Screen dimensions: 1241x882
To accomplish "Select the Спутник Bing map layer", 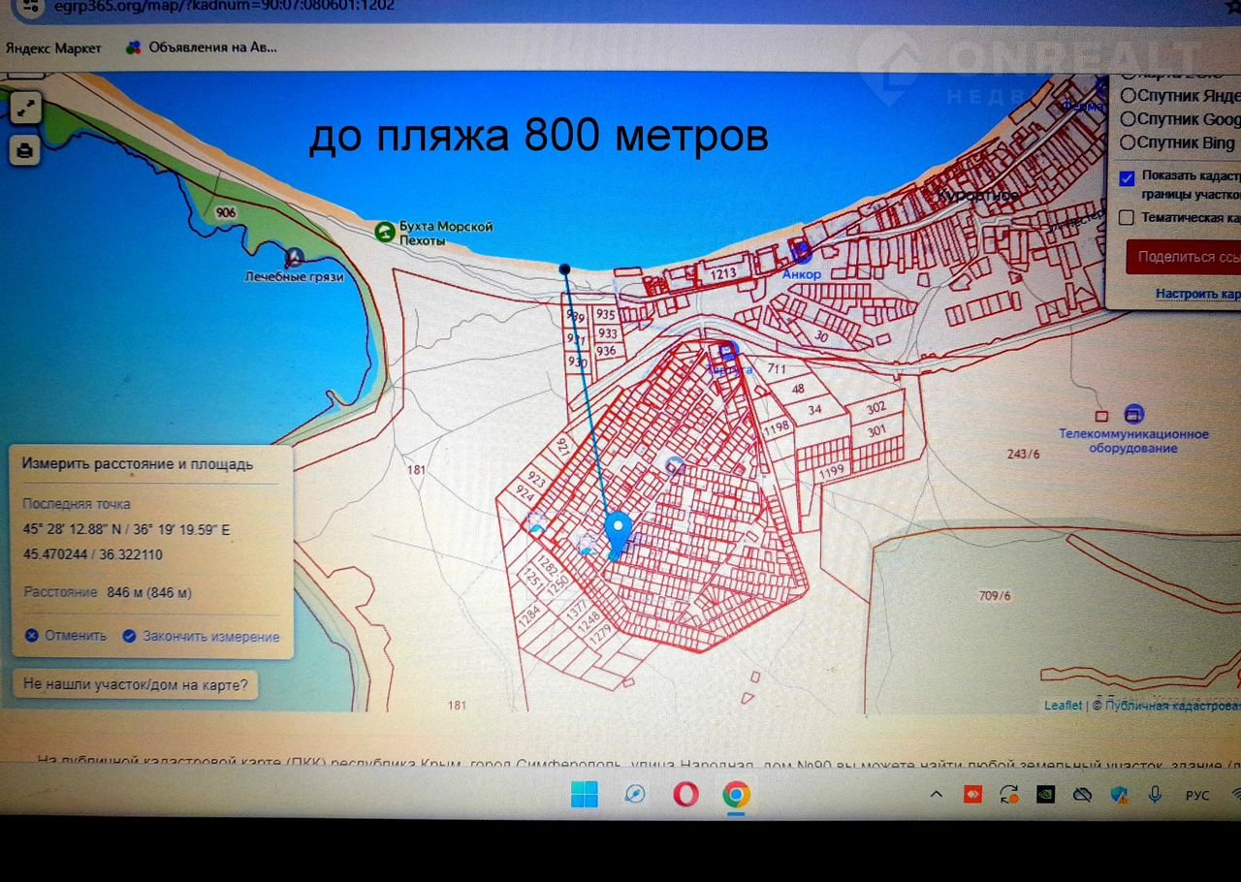I will 1129,142.
